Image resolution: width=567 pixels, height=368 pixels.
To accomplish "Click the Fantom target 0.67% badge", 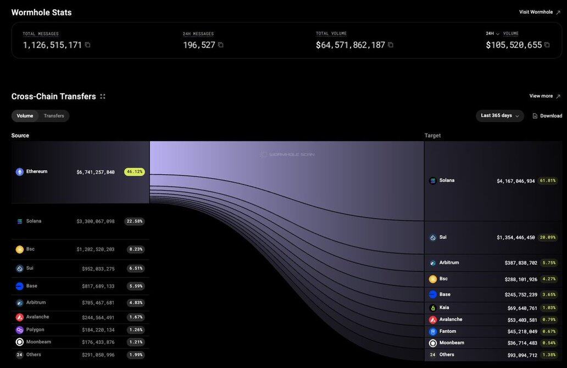I will tap(549, 332).
